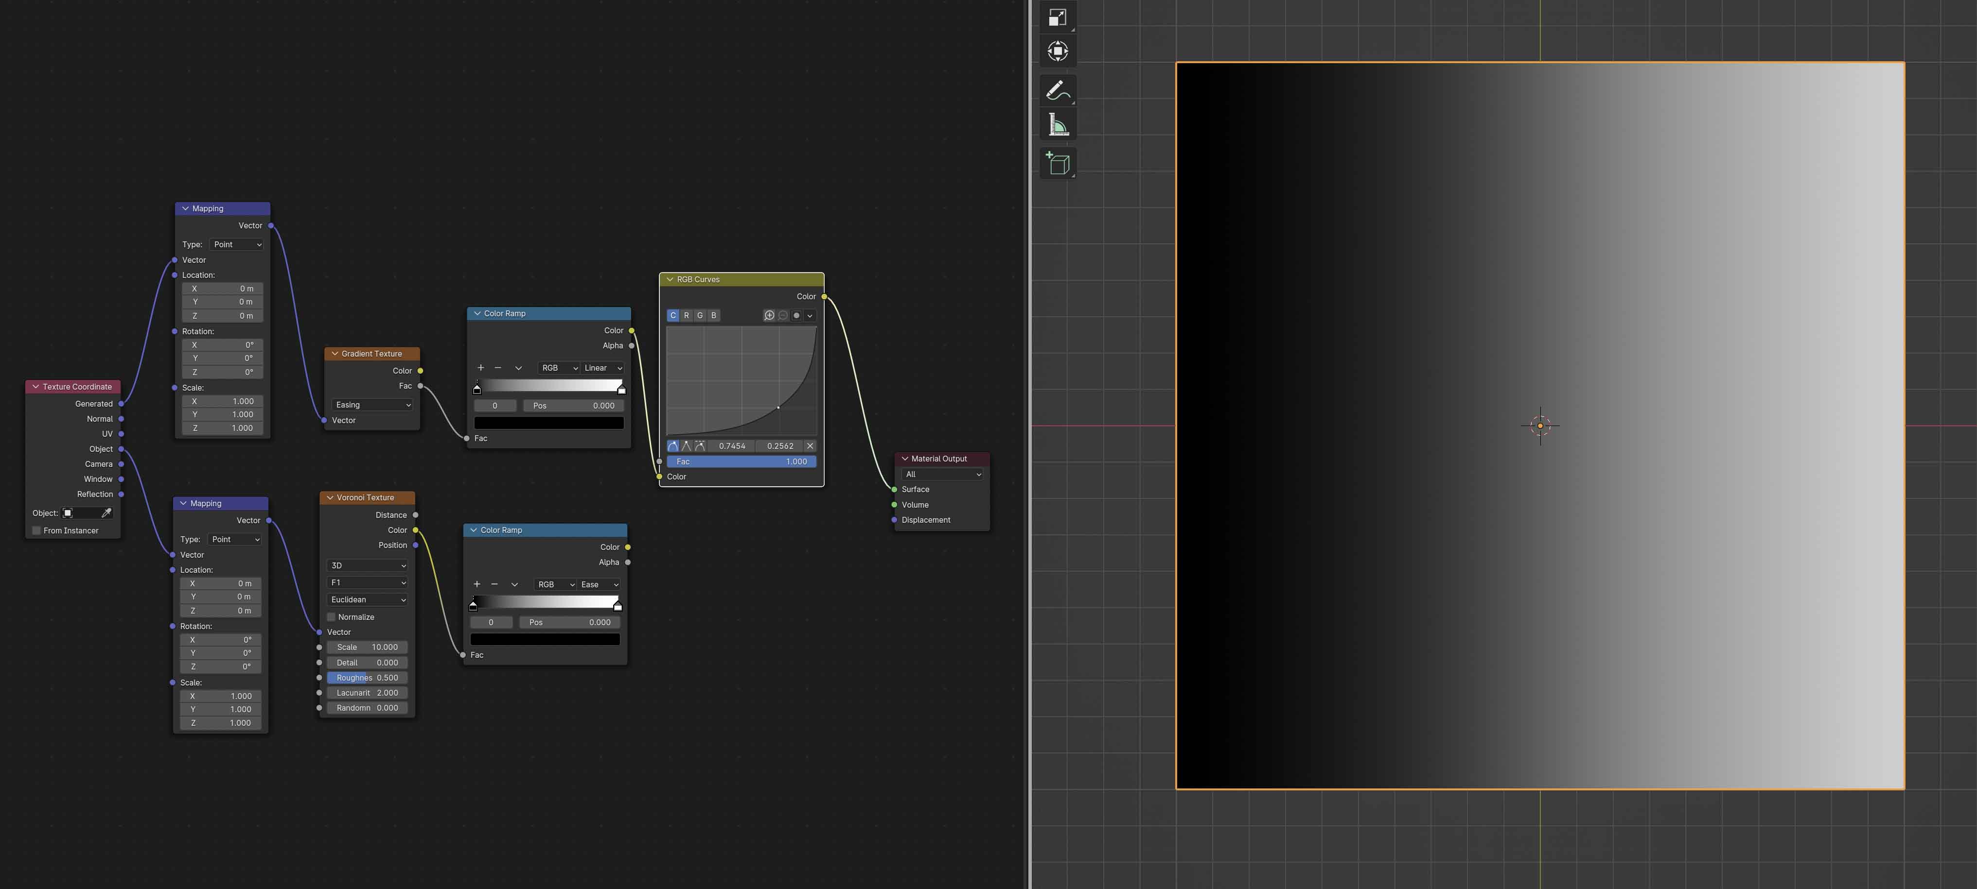
Task: Toggle clipping options in RGB Curves
Action: click(x=796, y=315)
